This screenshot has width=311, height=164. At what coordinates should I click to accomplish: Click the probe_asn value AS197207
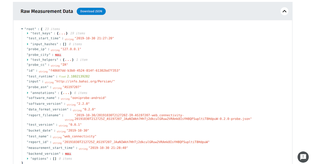(x=72, y=87)
